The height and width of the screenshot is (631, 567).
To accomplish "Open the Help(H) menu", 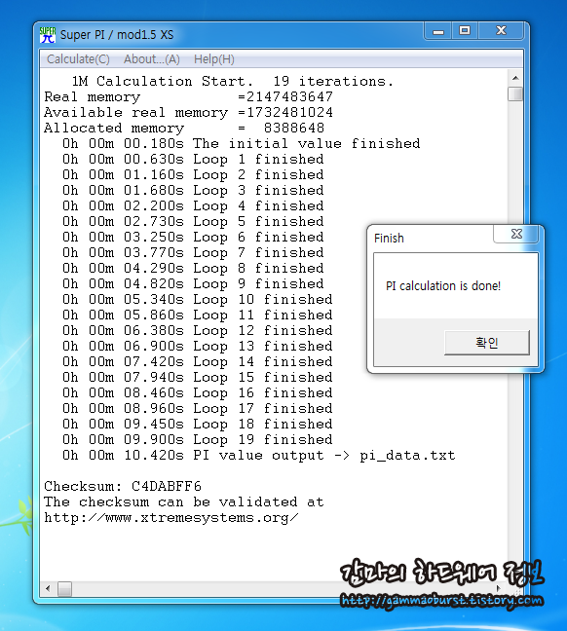I will tap(213, 59).
